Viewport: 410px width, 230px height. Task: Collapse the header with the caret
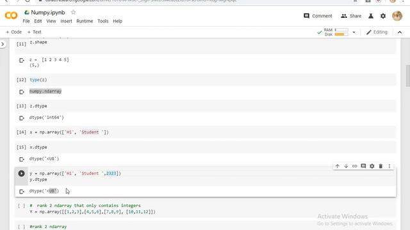coord(400,33)
